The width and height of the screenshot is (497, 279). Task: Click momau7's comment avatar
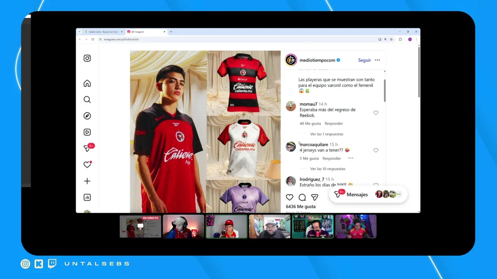tap(291, 106)
